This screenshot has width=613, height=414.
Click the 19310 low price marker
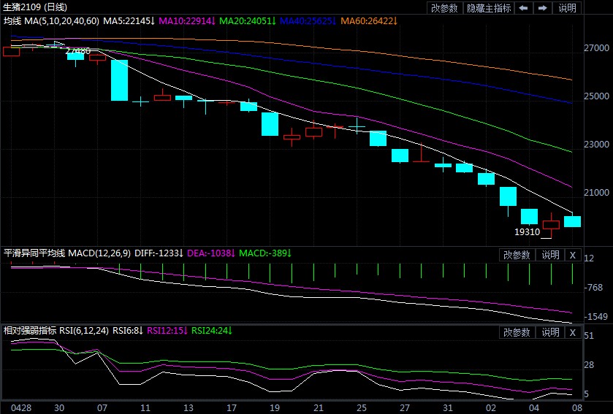pyautogui.click(x=527, y=231)
